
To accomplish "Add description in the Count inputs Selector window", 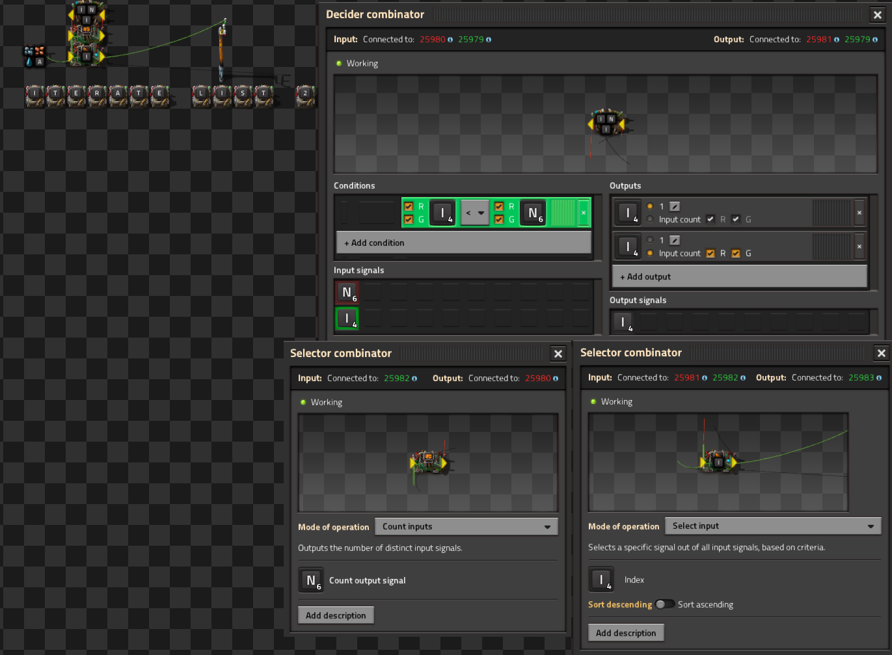I will (336, 615).
